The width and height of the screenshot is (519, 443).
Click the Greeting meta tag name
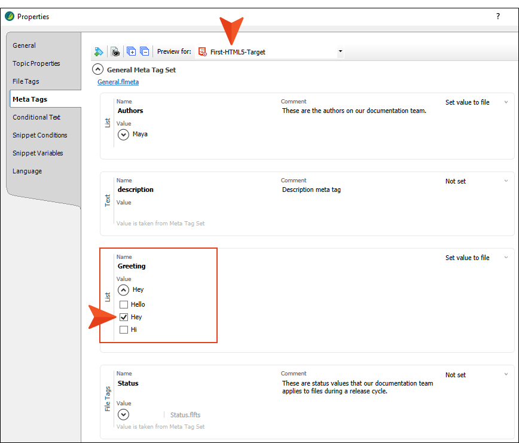pos(132,266)
